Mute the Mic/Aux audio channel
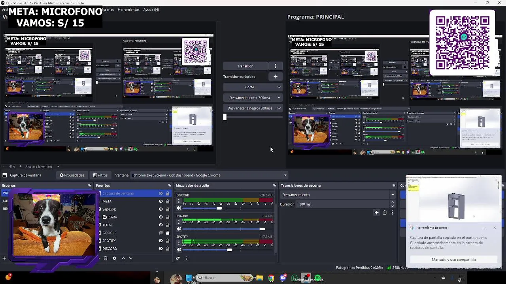 [179, 229]
